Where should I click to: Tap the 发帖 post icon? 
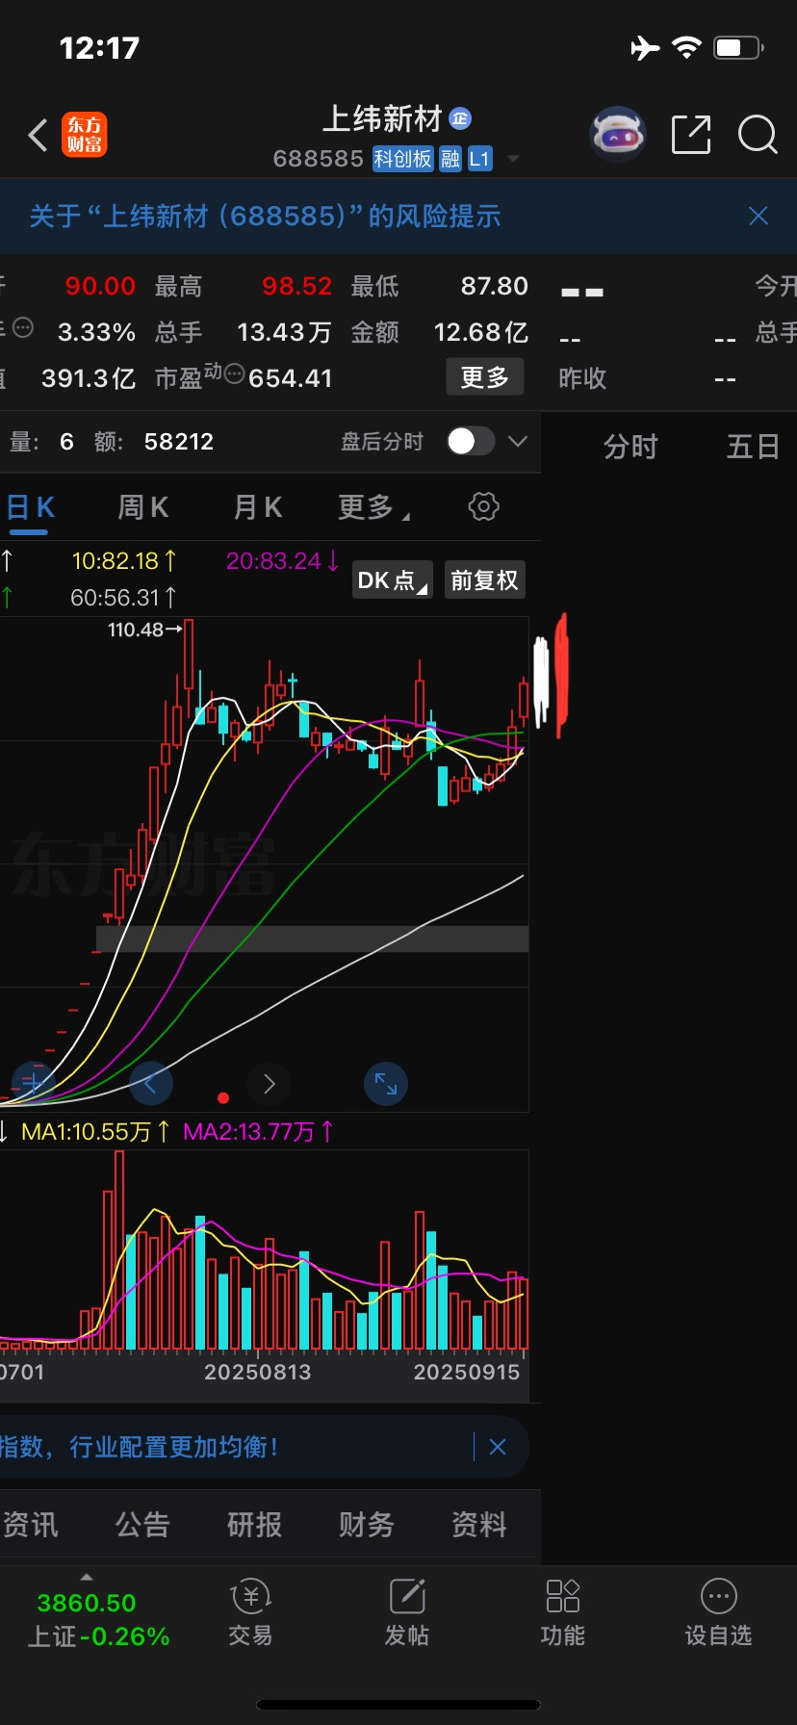pos(407,1612)
